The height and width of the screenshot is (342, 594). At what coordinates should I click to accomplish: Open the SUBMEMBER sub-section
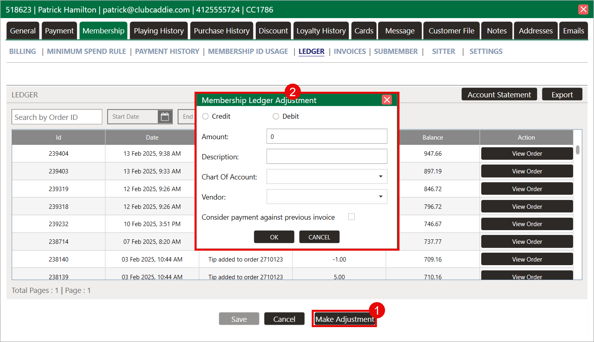click(396, 52)
